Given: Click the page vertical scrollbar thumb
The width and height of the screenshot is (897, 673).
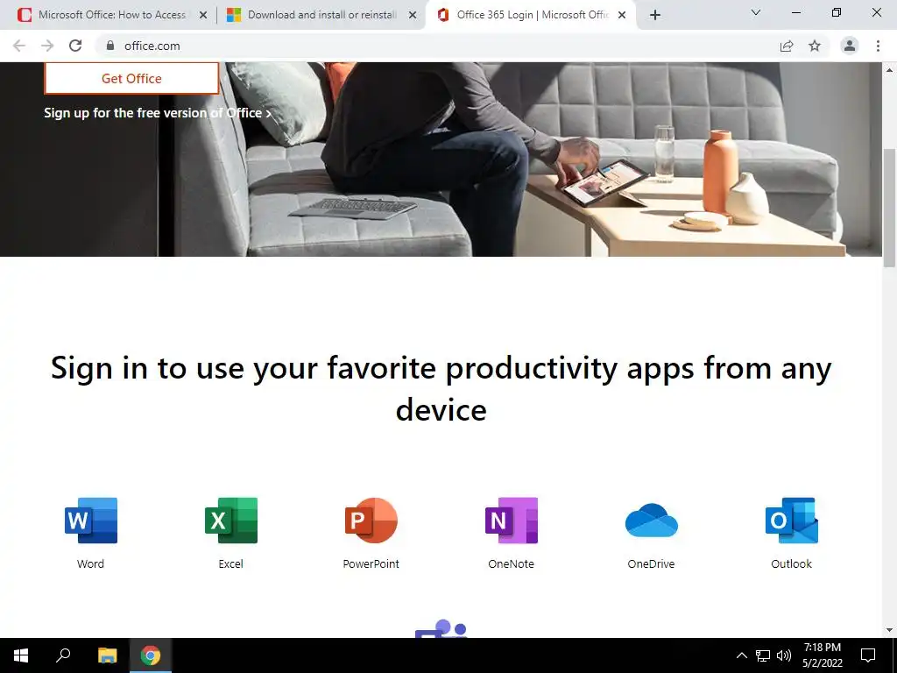Looking at the screenshot, I should pos(890,207).
